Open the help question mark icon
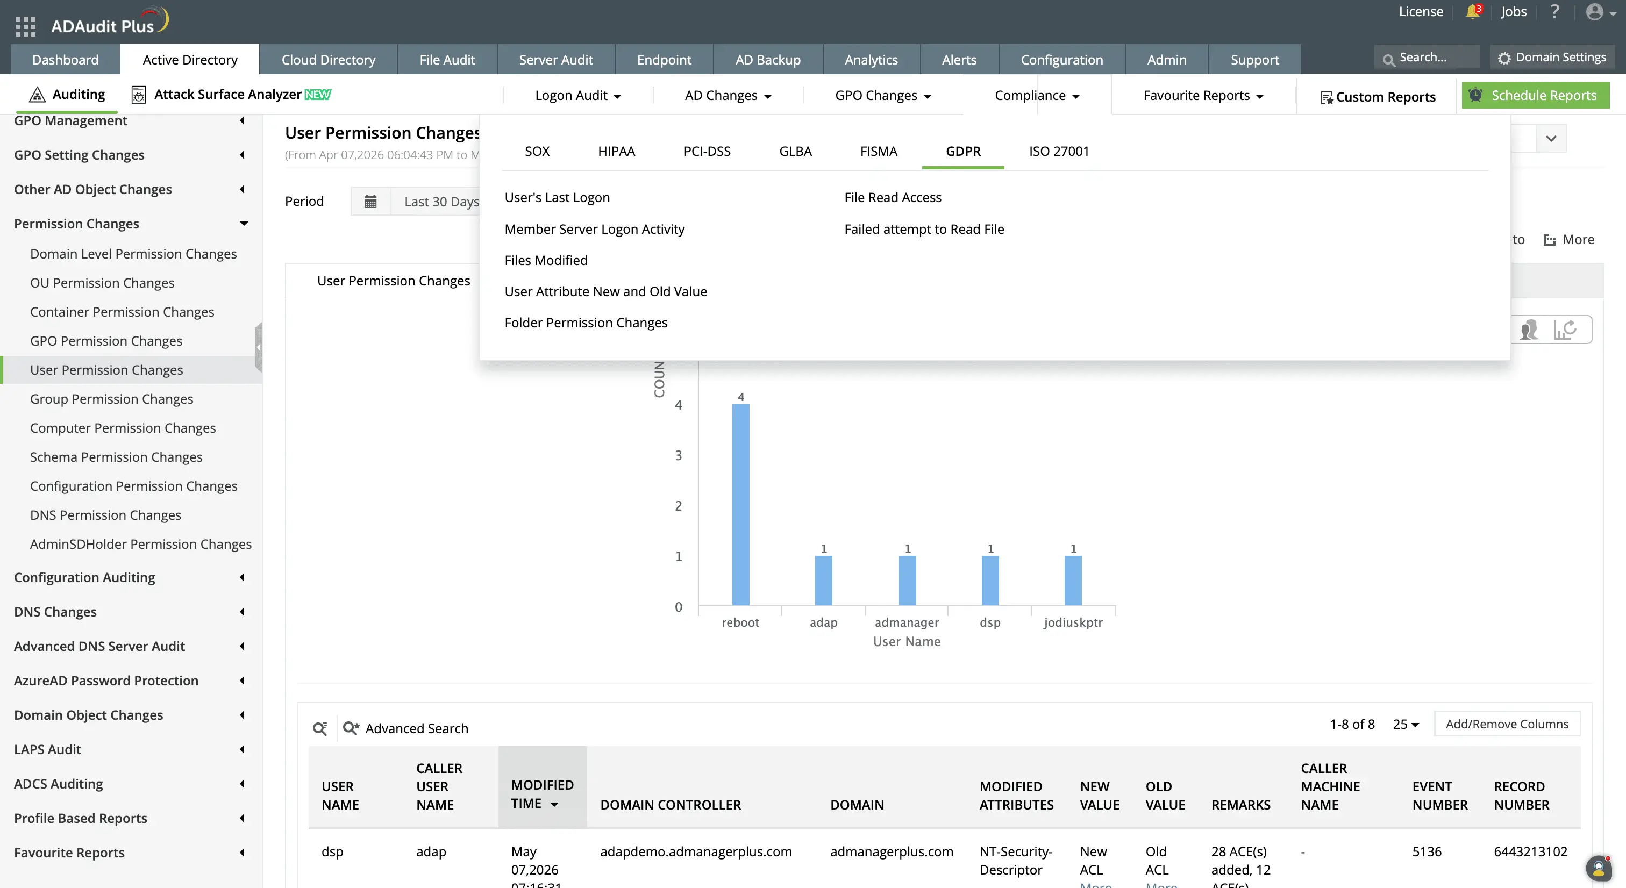Viewport: 1626px width, 888px height. pyautogui.click(x=1554, y=11)
